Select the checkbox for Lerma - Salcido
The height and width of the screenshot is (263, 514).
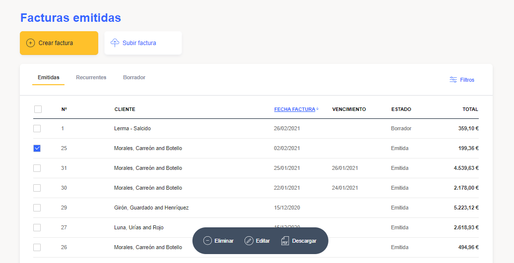[37, 128]
